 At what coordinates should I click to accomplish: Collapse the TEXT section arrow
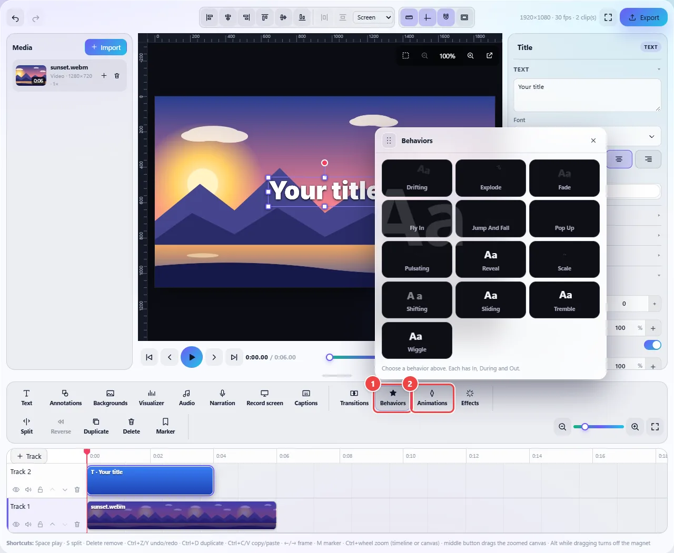[659, 69]
